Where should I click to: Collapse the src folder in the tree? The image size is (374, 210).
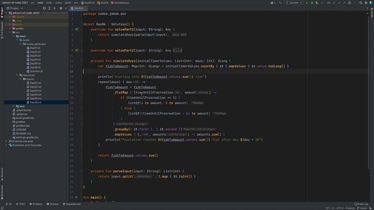point(10,32)
